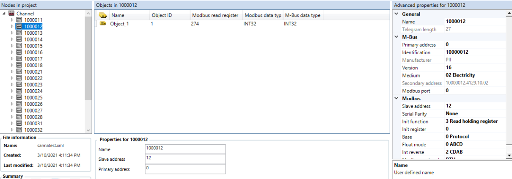Click the advanced properties scrollbar down arrow

[x=509, y=155]
